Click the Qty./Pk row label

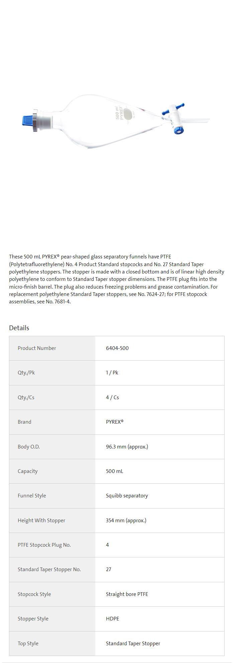26,372
